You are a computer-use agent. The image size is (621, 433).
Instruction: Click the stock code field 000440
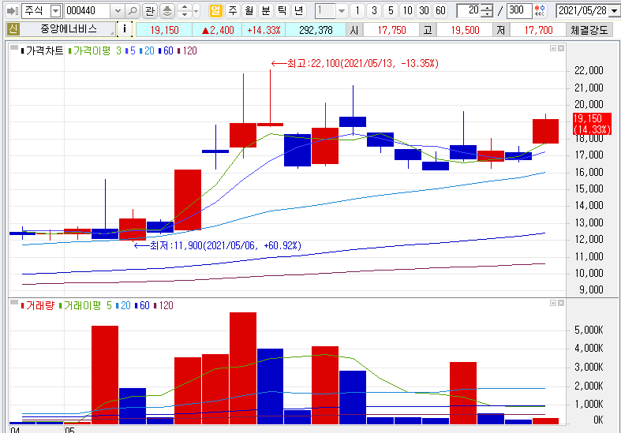[x=88, y=11]
